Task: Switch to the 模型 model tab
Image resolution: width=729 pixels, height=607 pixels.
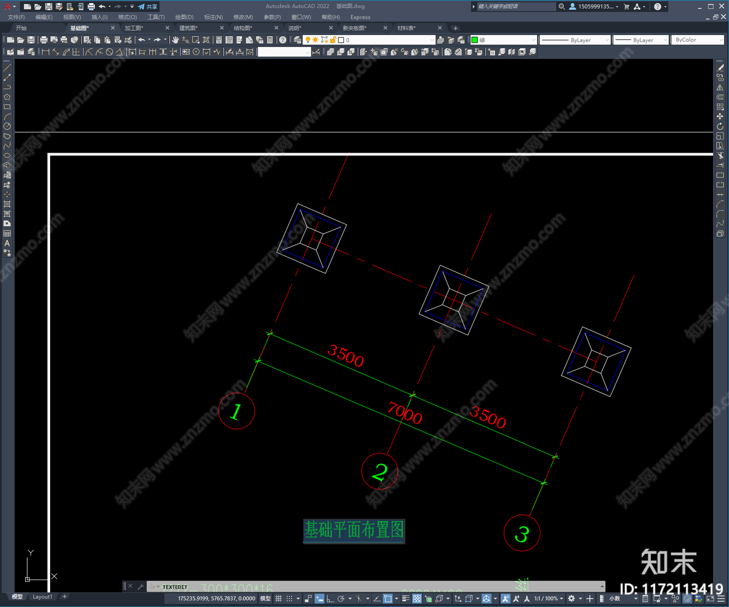Action: (17, 597)
